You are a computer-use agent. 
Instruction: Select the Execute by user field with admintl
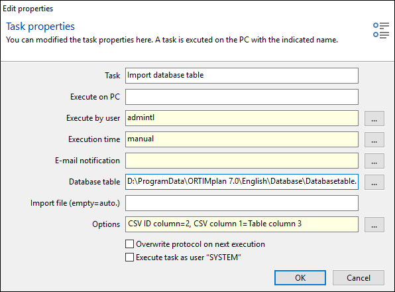(x=242, y=118)
